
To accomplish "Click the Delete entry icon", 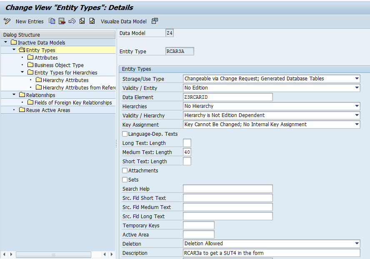I will pos(62,21).
